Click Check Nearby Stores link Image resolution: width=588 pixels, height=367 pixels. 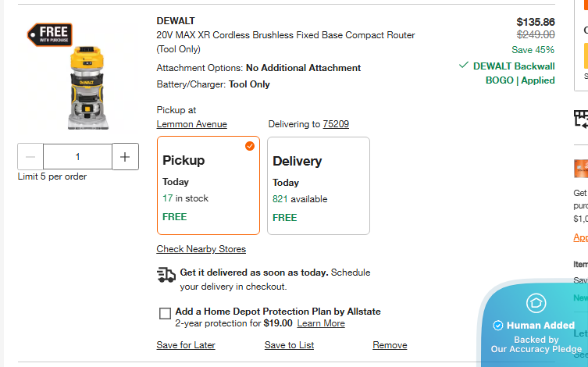201,249
